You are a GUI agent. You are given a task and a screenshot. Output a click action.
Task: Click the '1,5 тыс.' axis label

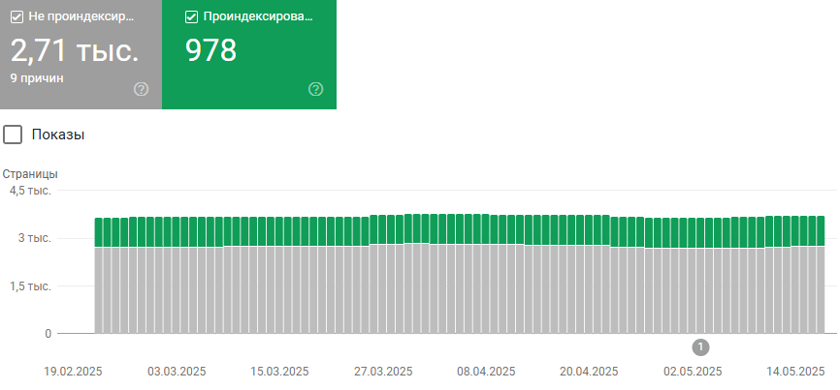pos(30,286)
